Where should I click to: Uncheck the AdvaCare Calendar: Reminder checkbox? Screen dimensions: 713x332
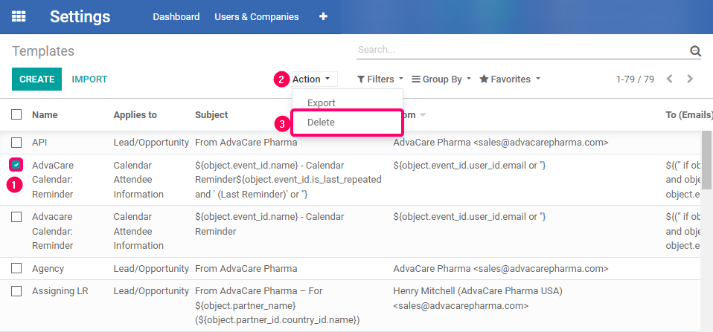[x=16, y=165]
